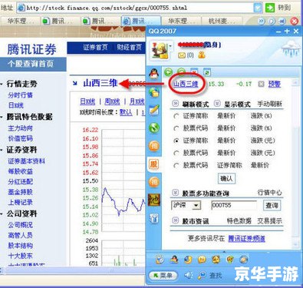Screen dimensions: 303x288
Task: Open the QQ mail envelope icon
Action: point(181,55)
